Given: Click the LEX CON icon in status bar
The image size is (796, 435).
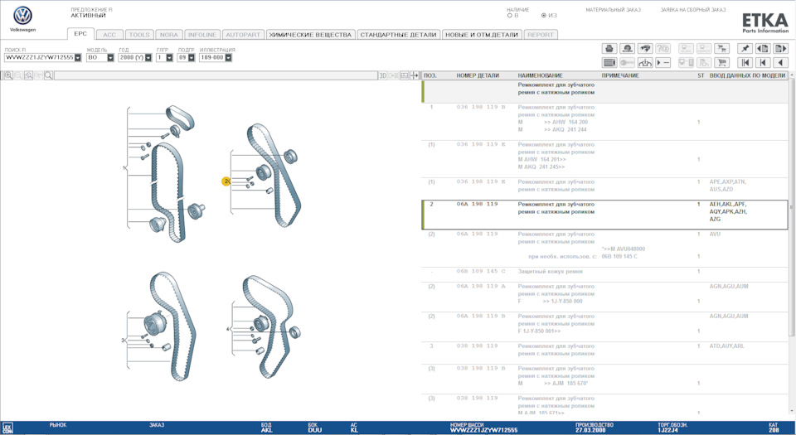Looking at the screenshot, I should tap(7, 428).
